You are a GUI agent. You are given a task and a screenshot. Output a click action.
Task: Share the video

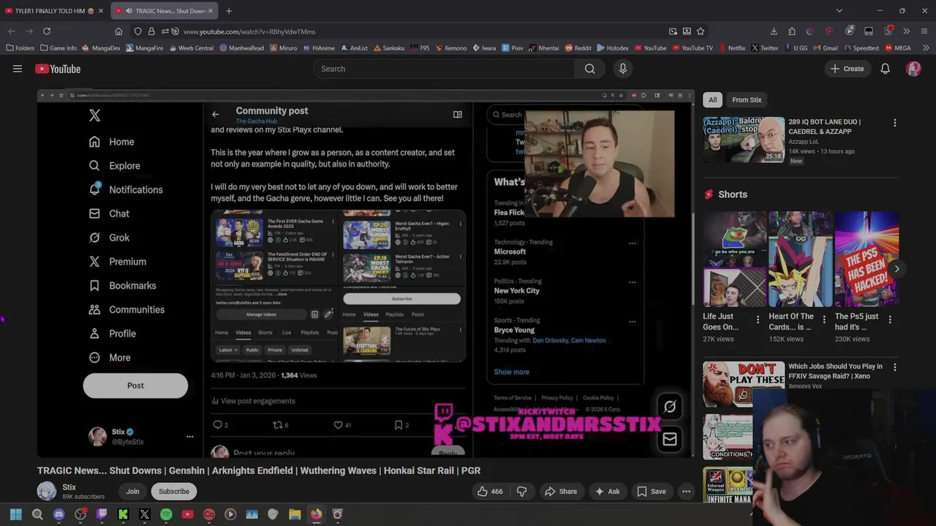tap(560, 492)
